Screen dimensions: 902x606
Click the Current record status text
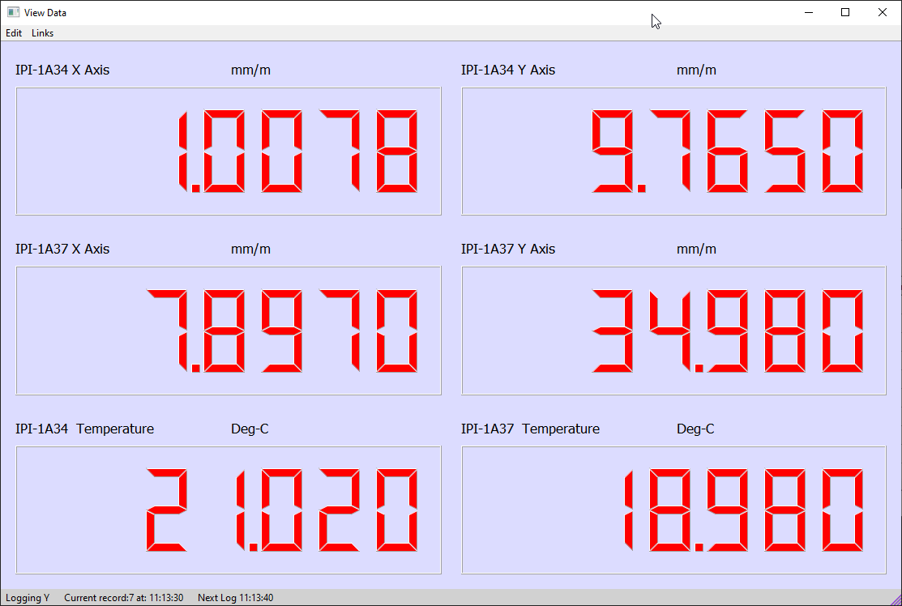click(x=124, y=598)
